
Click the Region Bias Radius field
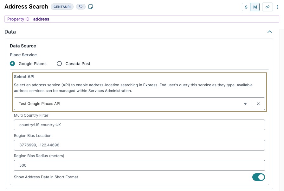139,165
